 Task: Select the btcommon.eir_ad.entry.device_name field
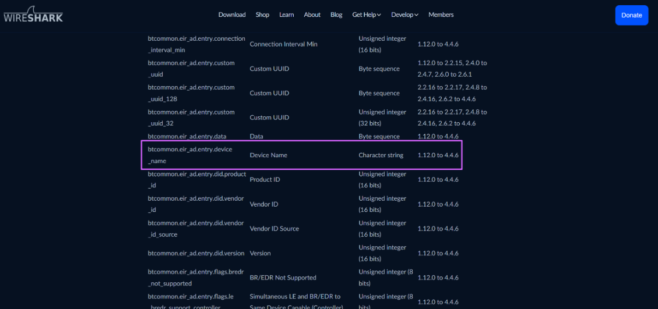(x=190, y=155)
